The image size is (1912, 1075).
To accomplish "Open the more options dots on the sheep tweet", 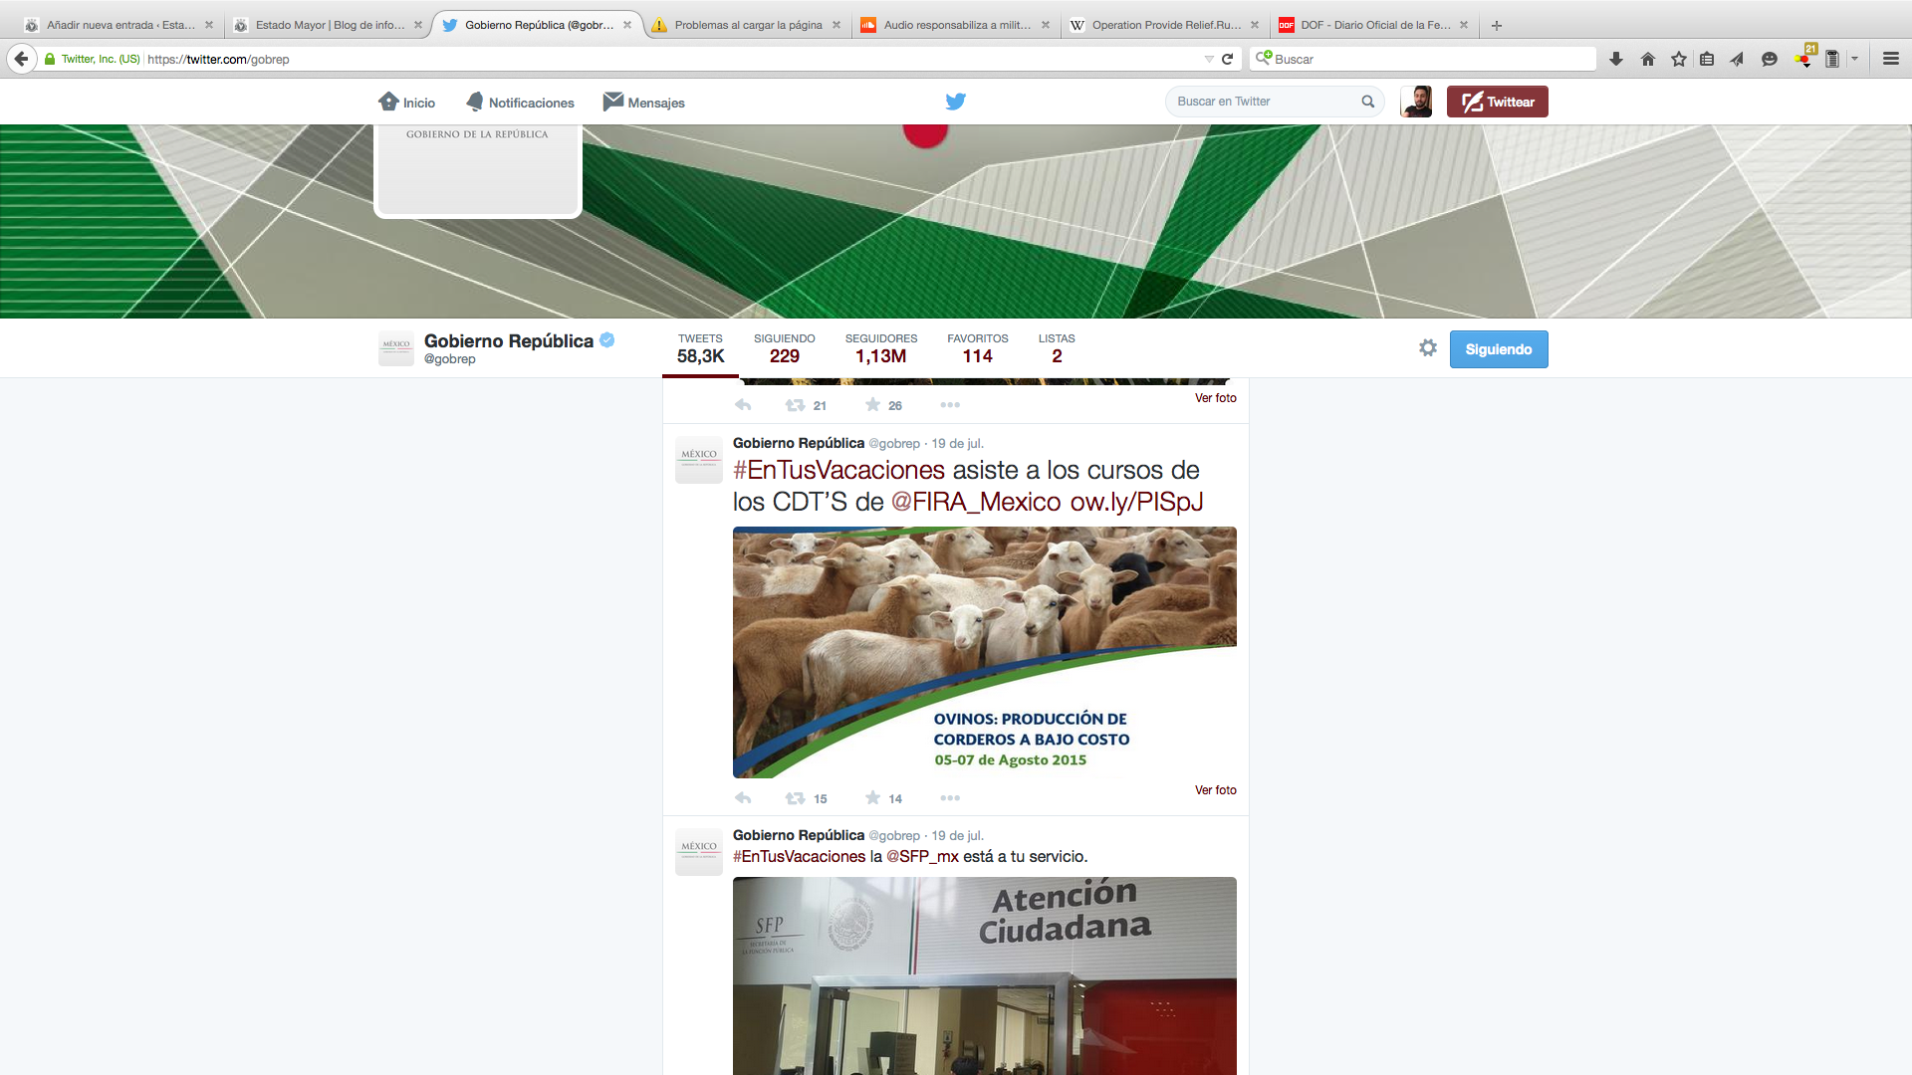I will coord(950,798).
